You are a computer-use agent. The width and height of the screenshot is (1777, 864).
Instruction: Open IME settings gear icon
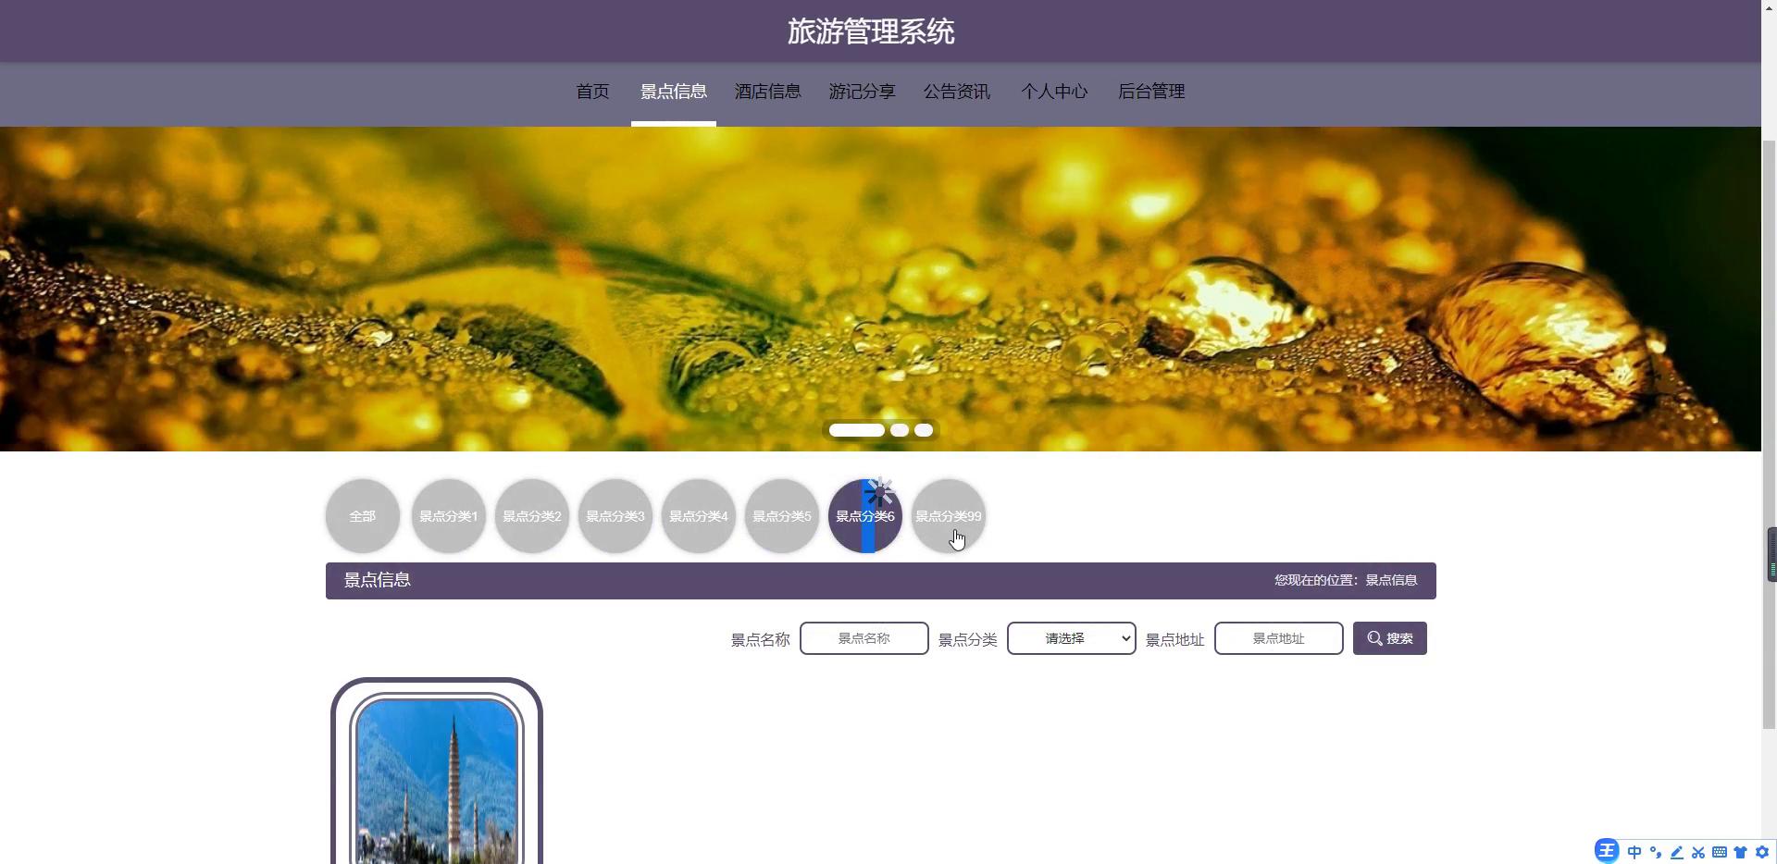point(1762,852)
